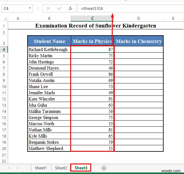The height and width of the screenshot is (174, 184).
Task: Click the 'Marks in Chemistry' header cell
Action: click(139, 41)
